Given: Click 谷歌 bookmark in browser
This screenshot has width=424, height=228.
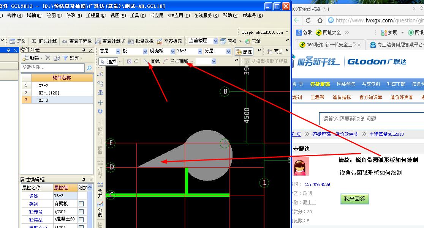Looking at the screenshot, I should 304,32.
